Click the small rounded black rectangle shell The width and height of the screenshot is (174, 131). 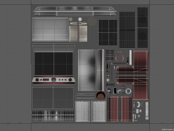[115, 91]
